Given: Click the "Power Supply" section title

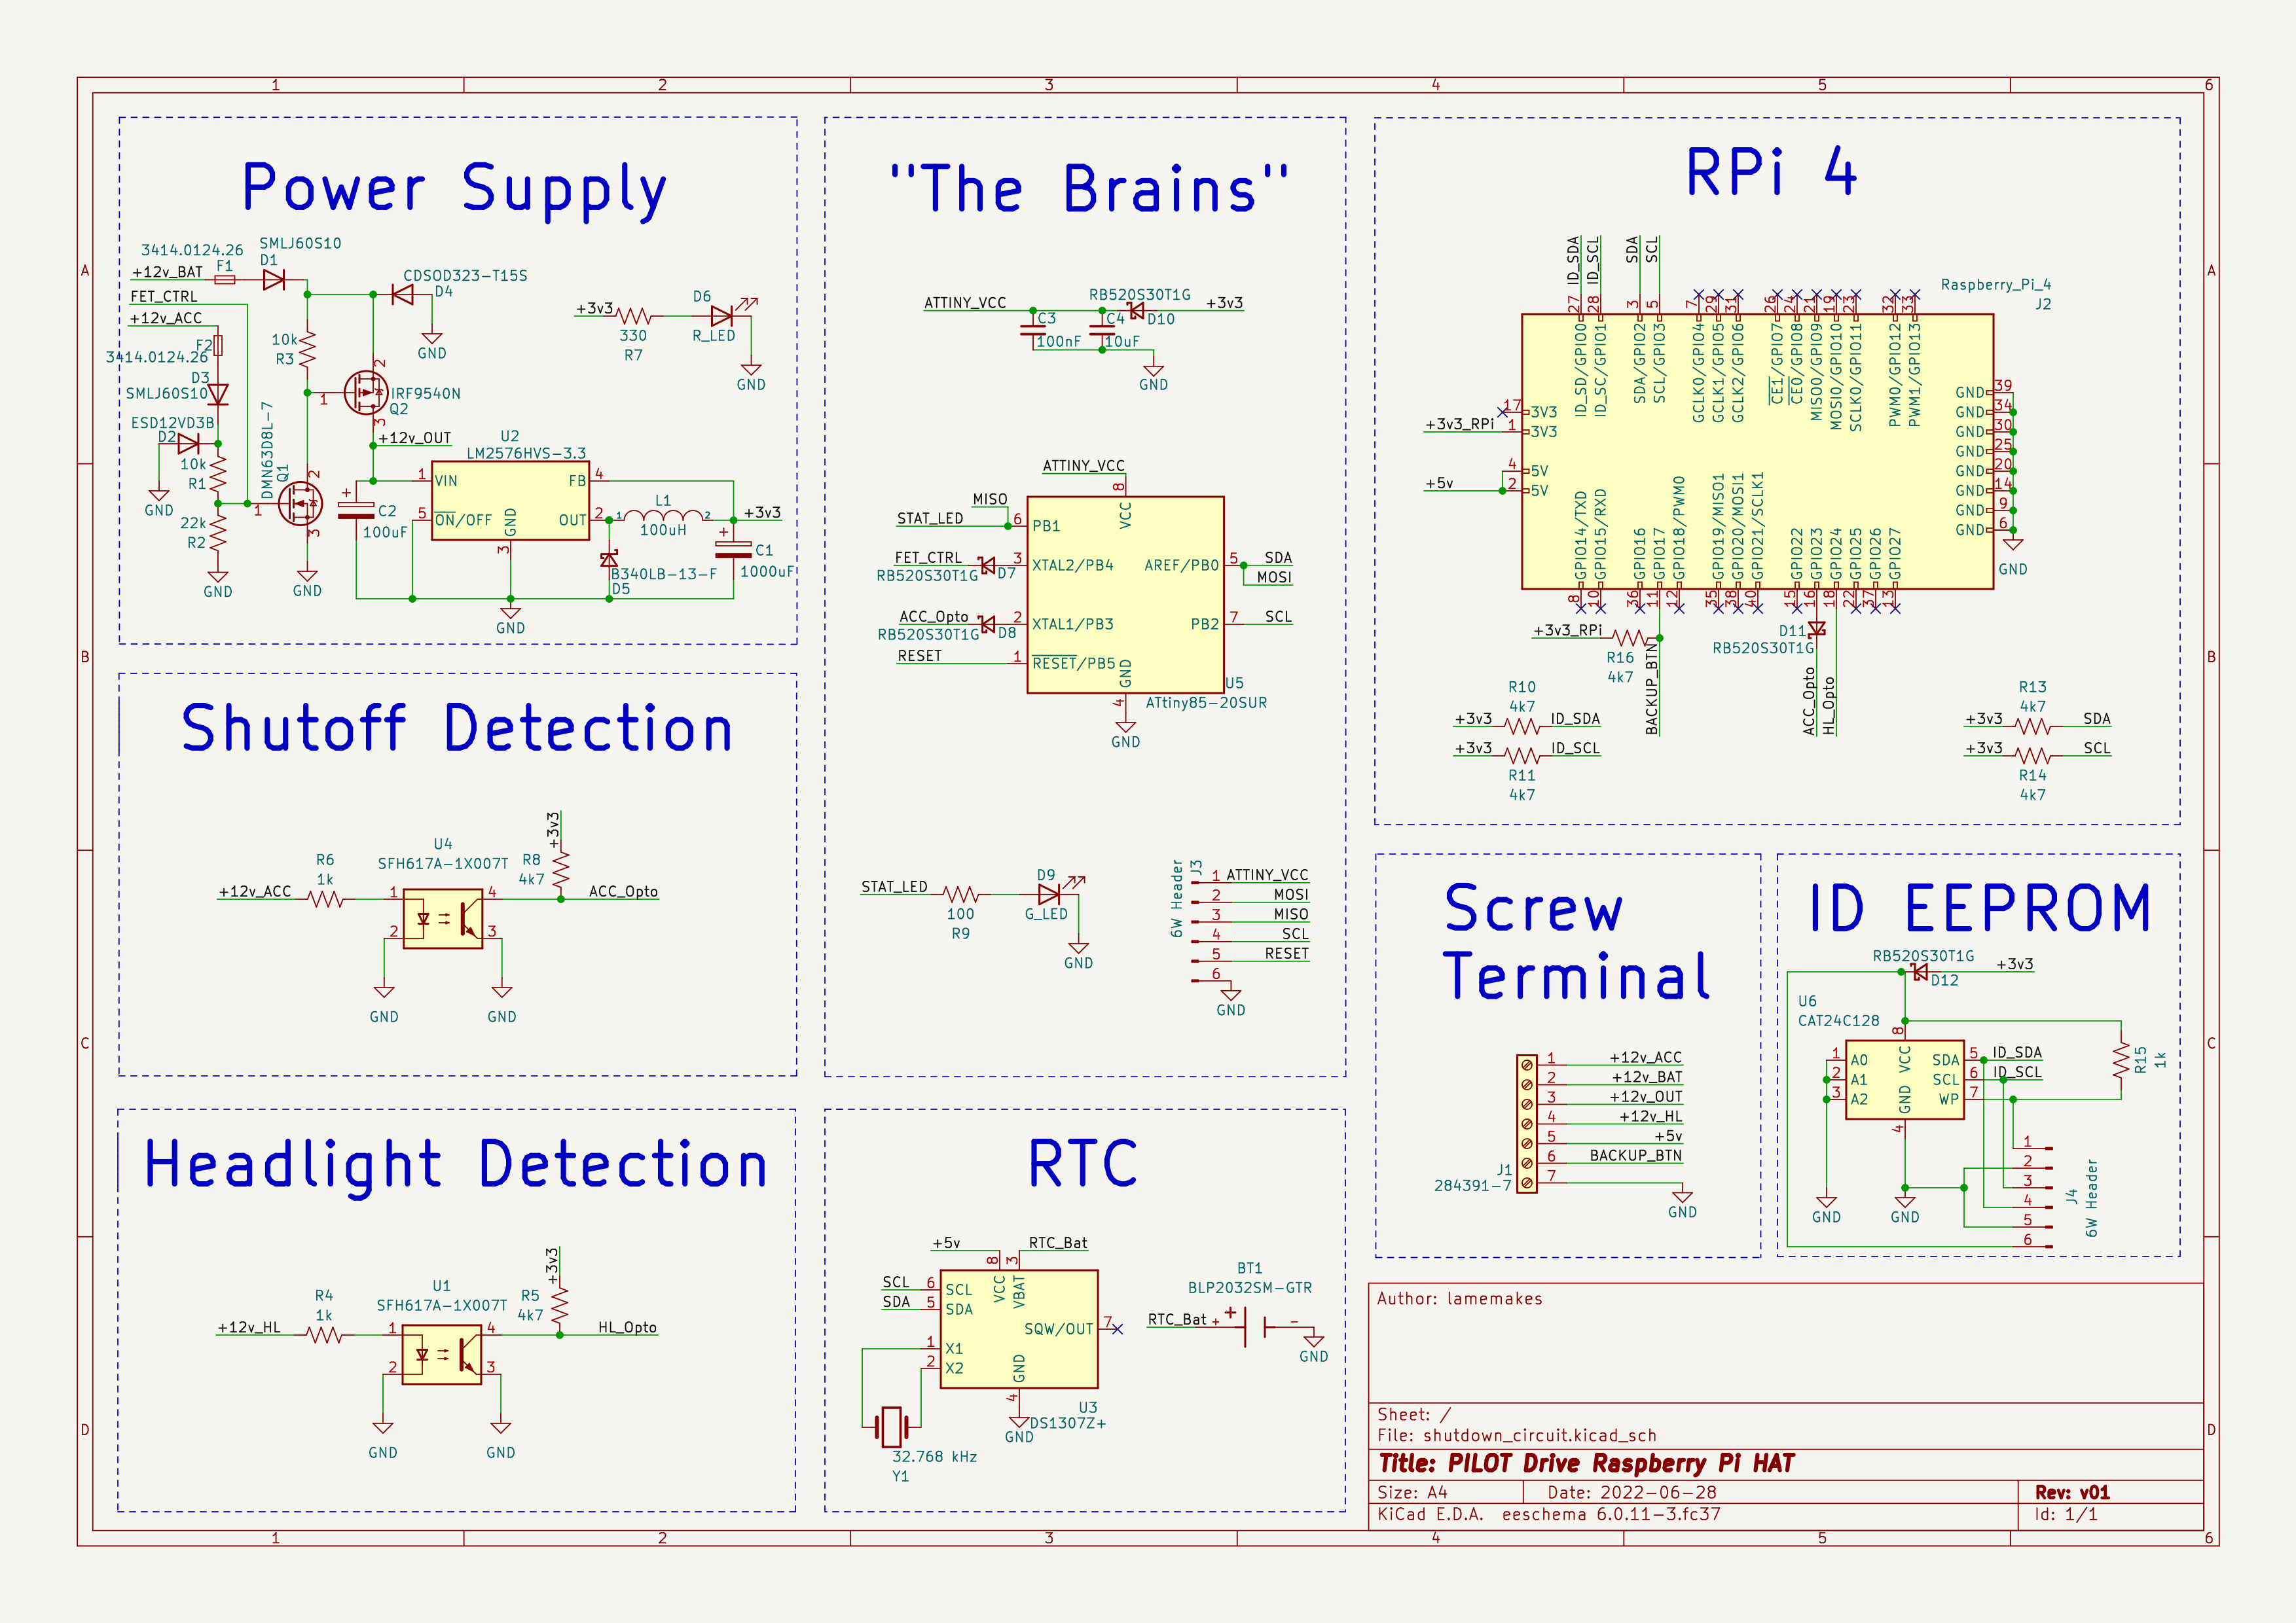Looking at the screenshot, I should pyautogui.click(x=454, y=188).
